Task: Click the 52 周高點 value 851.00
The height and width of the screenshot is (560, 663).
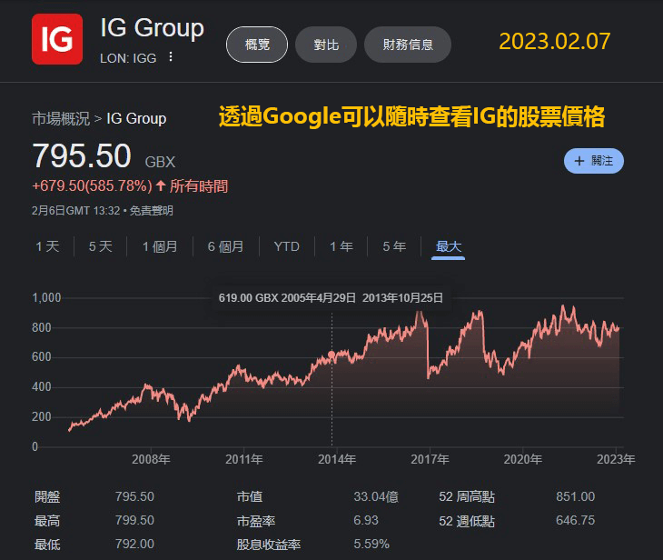Action: tap(575, 496)
